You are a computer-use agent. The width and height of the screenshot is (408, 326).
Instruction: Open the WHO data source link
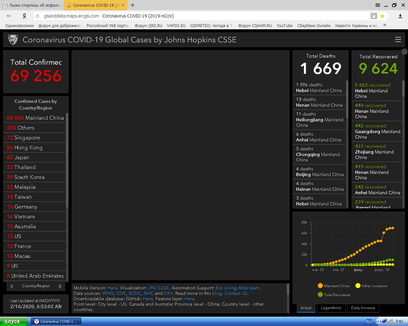point(108,293)
